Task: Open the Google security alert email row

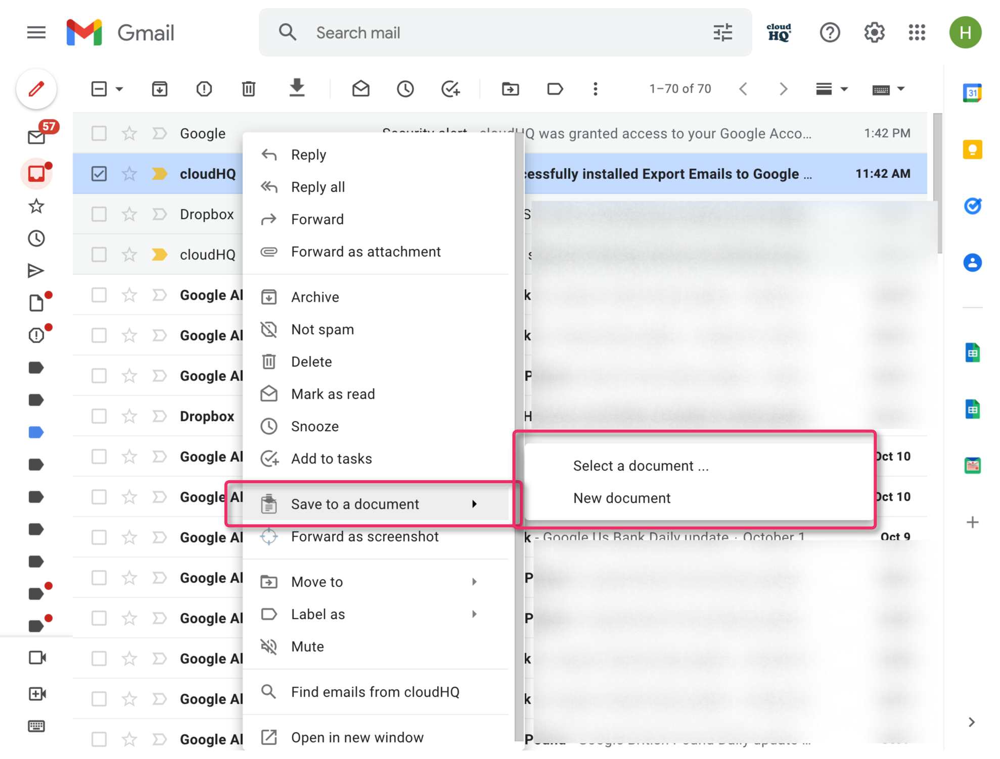Action: (499, 133)
